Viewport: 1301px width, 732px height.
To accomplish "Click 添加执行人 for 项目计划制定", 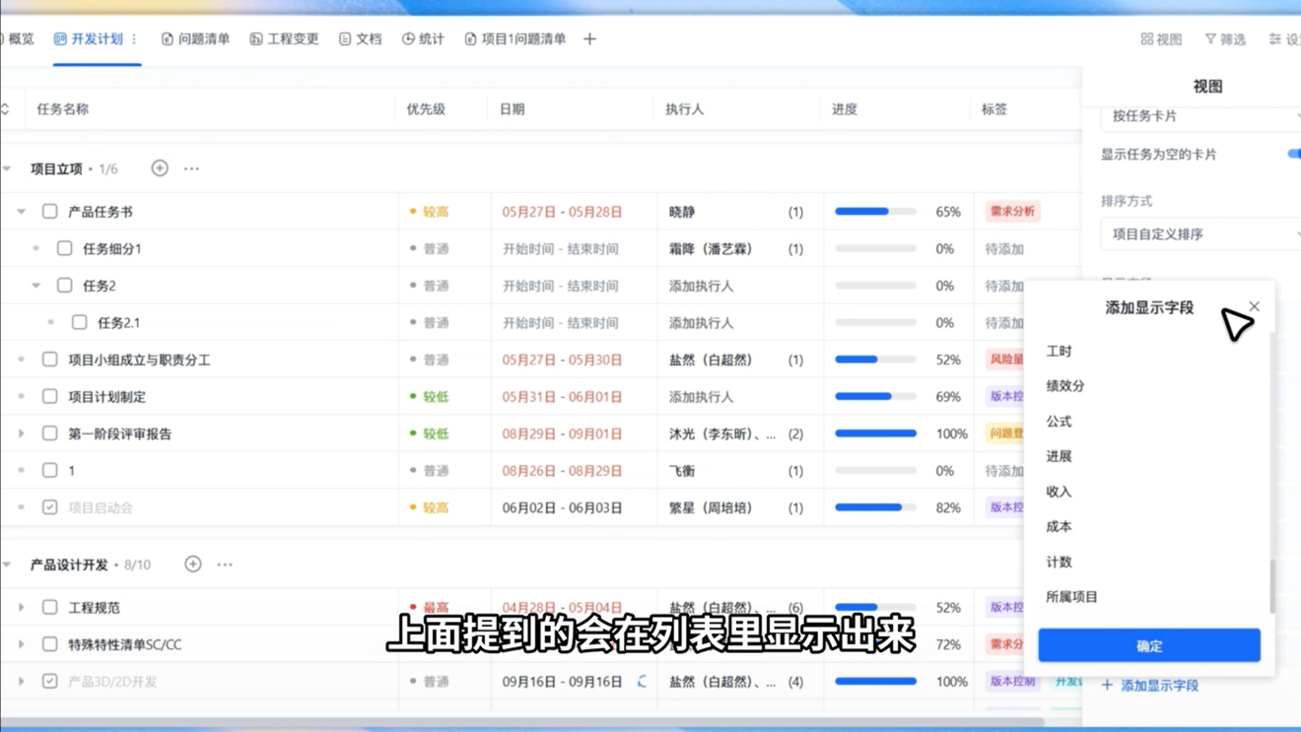I will 701,396.
